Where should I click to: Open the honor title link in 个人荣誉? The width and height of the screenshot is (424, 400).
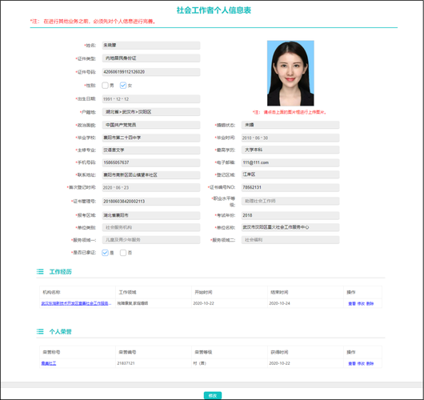click(49, 363)
